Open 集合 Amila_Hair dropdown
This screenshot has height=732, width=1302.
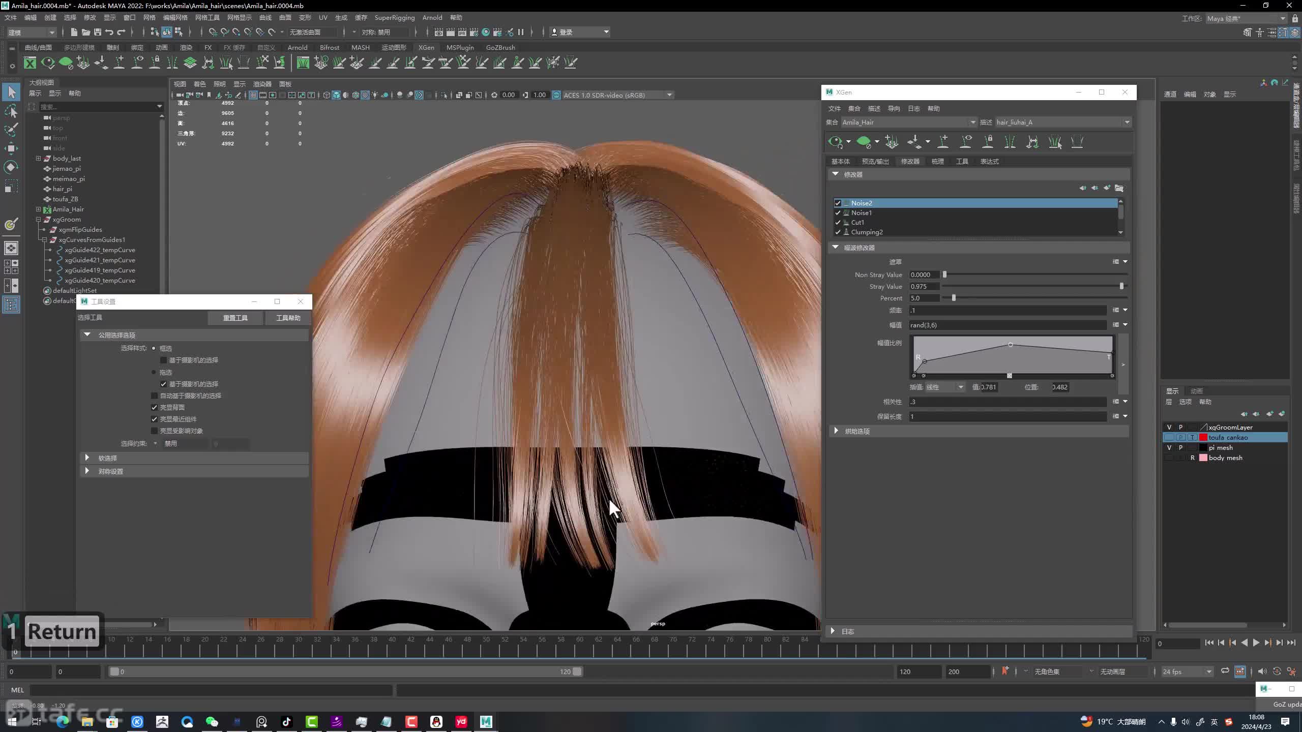point(909,122)
